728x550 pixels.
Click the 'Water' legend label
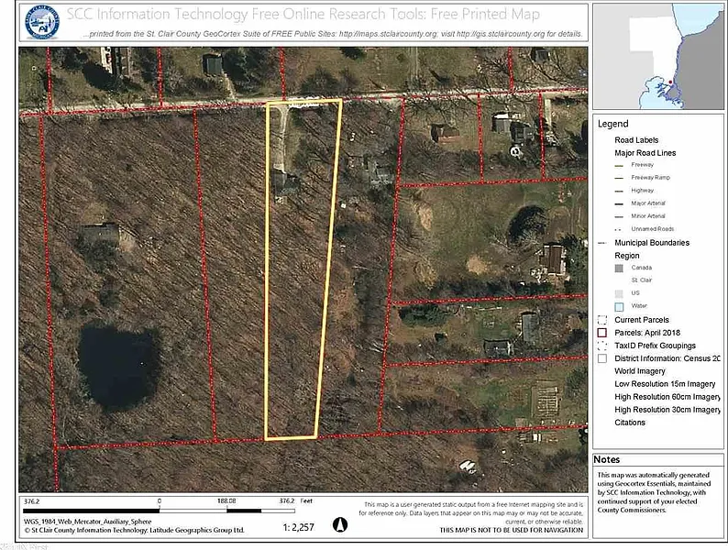pyautogui.click(x=639, y=306)
